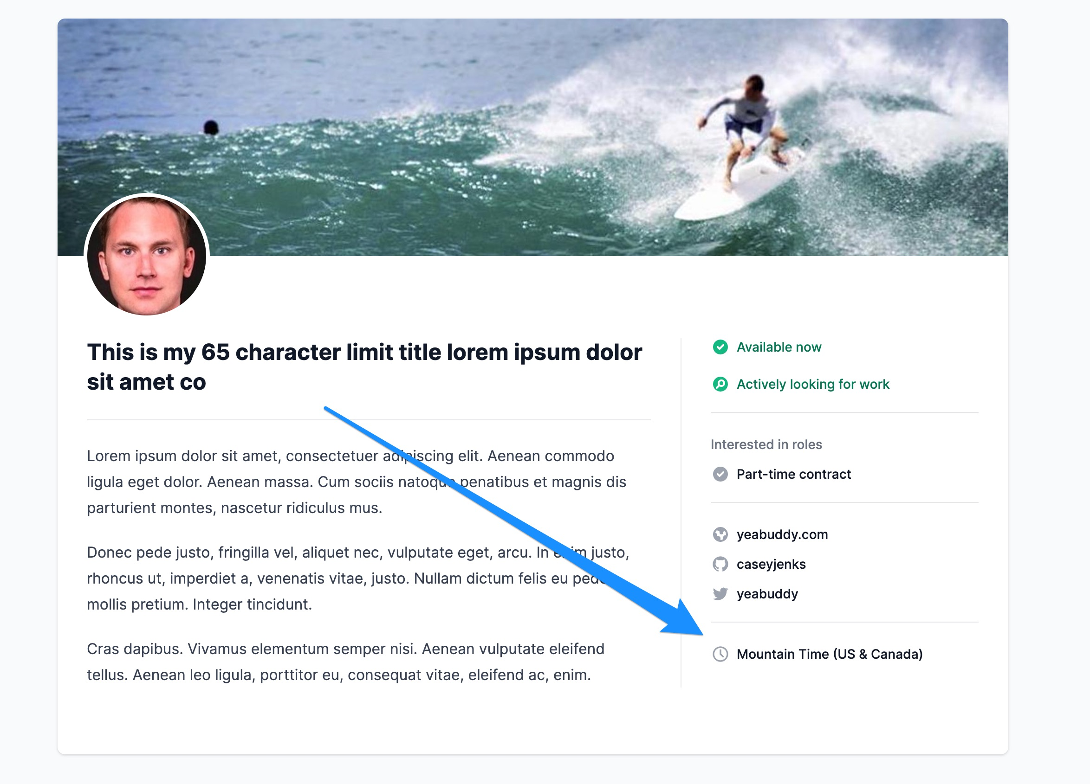
Task: Click the Actively looking for work search icon
Action: (720, 384)
